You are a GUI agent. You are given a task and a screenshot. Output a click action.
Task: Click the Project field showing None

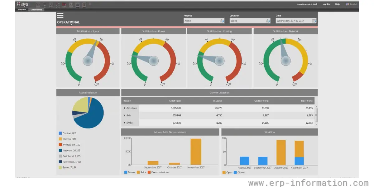(204, 21)
